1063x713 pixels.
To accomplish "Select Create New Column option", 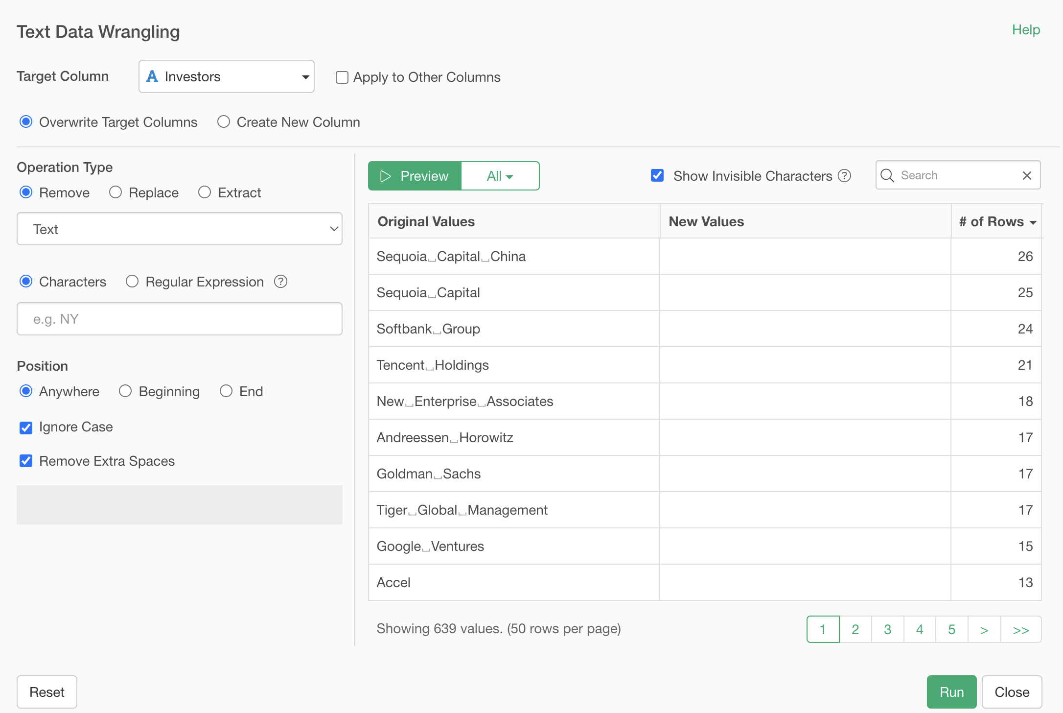I will click(224, 121).
